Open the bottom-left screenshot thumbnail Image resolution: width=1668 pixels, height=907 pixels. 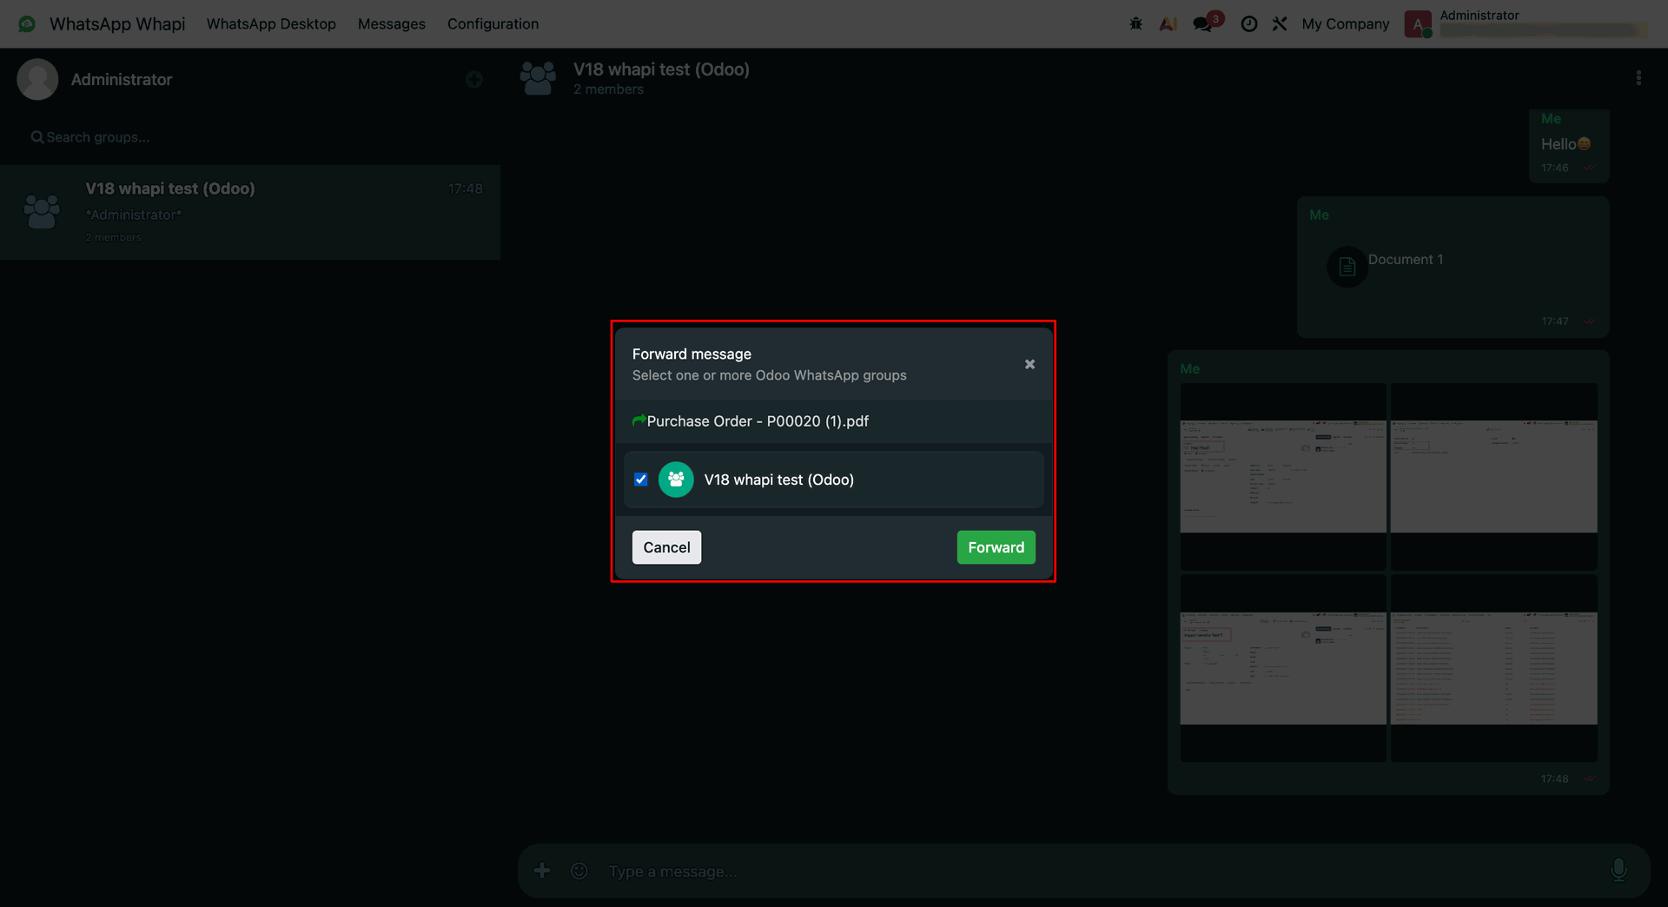coord(1282,667)
